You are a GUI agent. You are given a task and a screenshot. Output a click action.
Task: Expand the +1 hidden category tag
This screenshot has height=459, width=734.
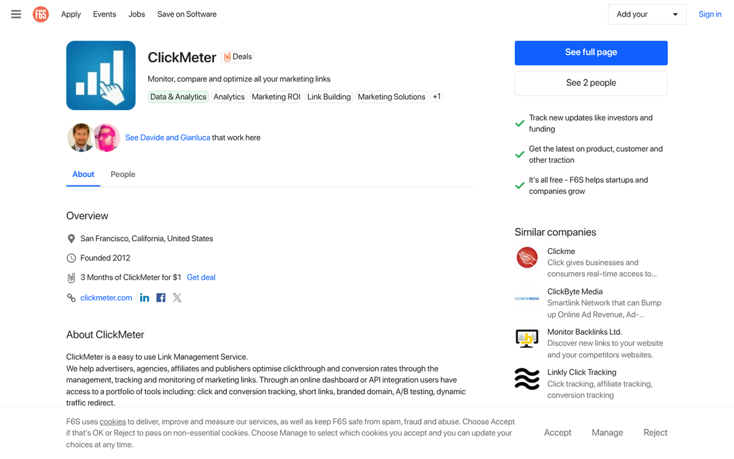[437, 96]
